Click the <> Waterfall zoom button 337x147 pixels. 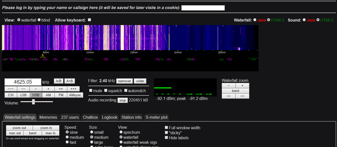242,96
